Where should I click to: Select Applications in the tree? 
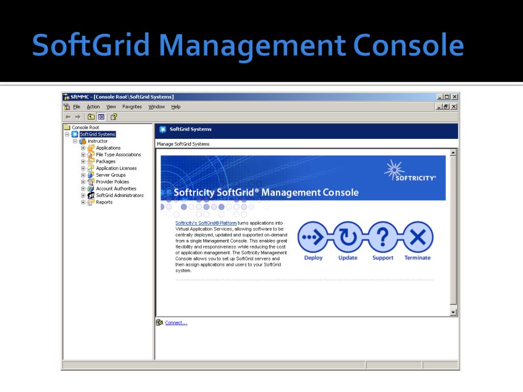[x=108, y=148]
